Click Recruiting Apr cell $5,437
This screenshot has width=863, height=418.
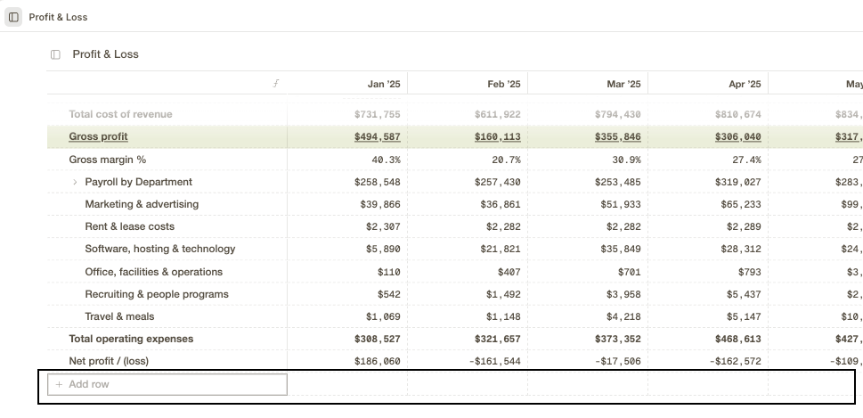pyautogui.click(x=744, y=294)
